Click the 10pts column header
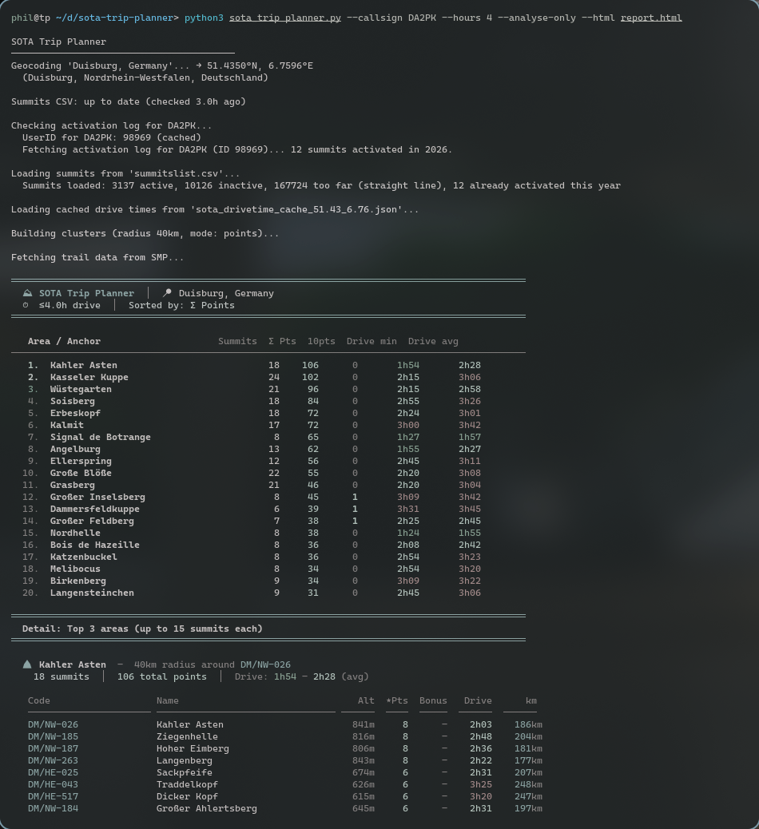The width and height of the screenshot is (759, 829). [321, 341]
